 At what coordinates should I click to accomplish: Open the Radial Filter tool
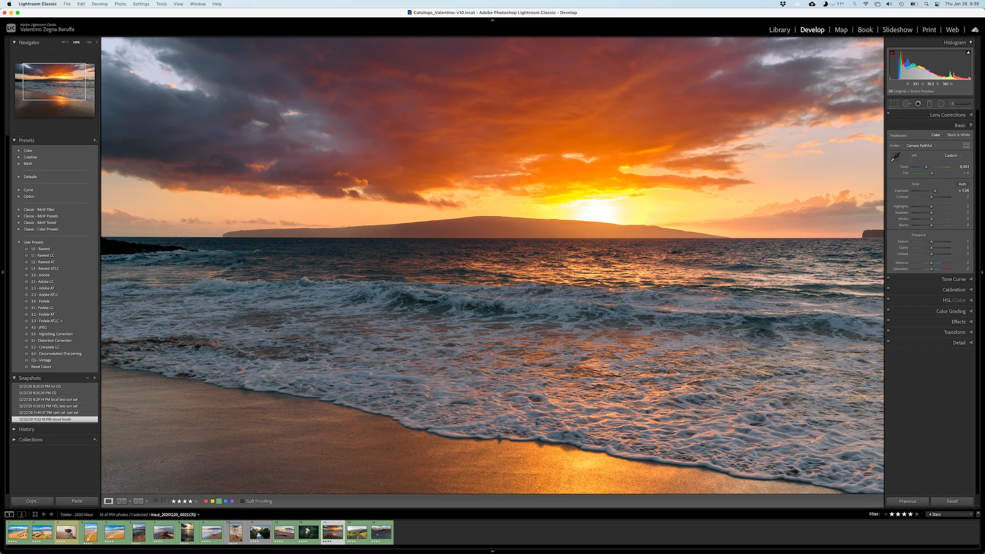[x=941, y=104]
